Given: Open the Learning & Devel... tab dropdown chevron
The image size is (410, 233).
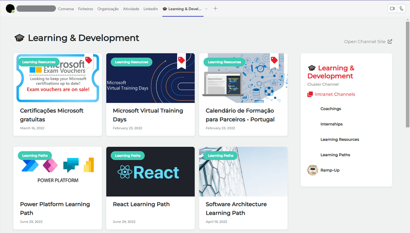Looking at the screenshot, I should (x=206, y=9).
